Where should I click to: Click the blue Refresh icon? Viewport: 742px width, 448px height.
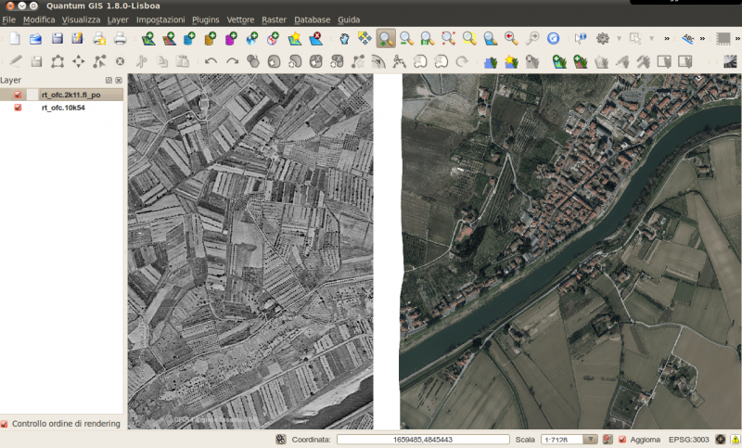point(553,38)
